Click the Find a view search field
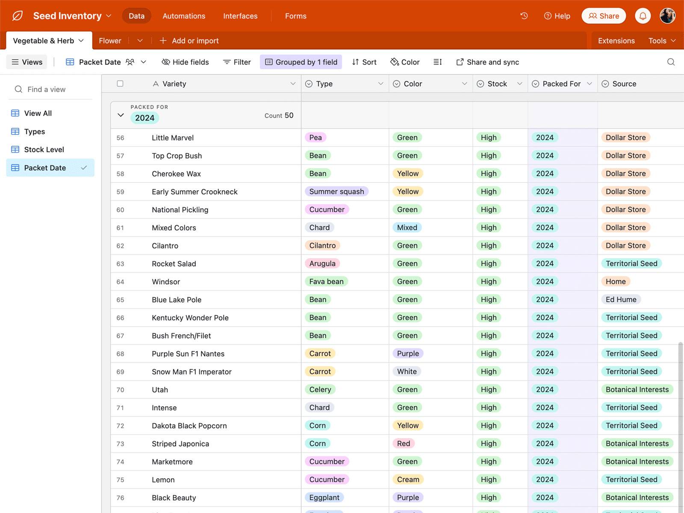The width and height of the screenshot is (684, 513). click(x=46, y=89)
